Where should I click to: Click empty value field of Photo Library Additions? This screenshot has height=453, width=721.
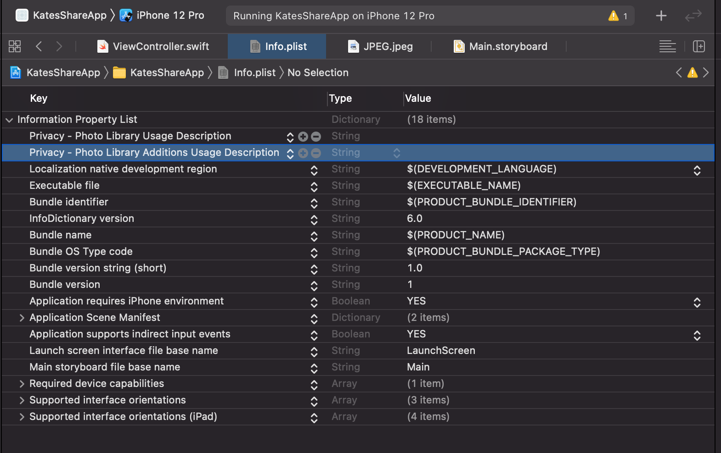point(558,153)
